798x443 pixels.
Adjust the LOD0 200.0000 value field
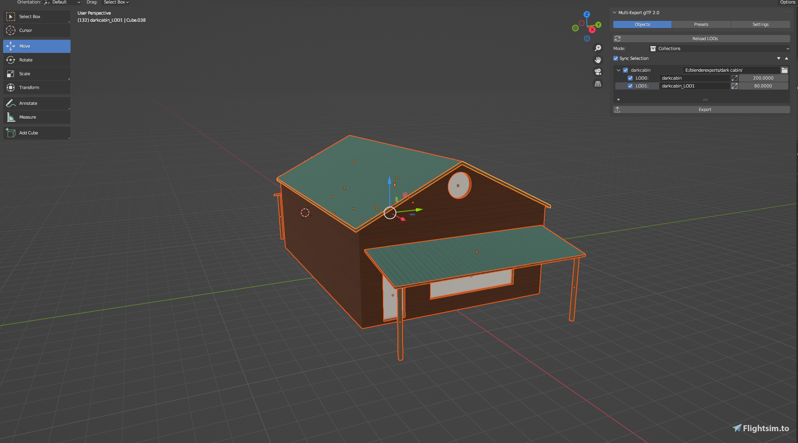763,78
